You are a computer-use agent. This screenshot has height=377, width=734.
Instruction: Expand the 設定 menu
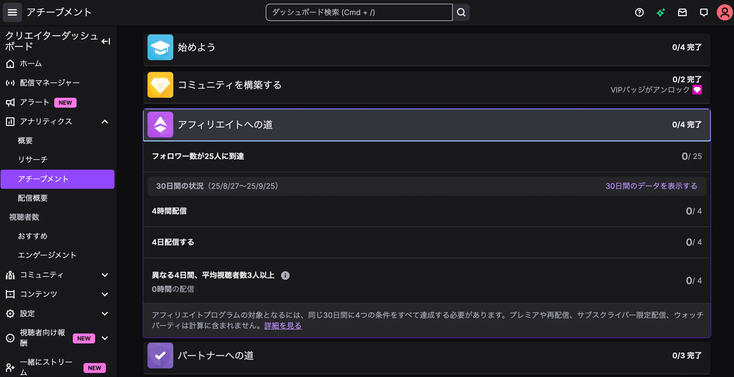tap(105, 314)
